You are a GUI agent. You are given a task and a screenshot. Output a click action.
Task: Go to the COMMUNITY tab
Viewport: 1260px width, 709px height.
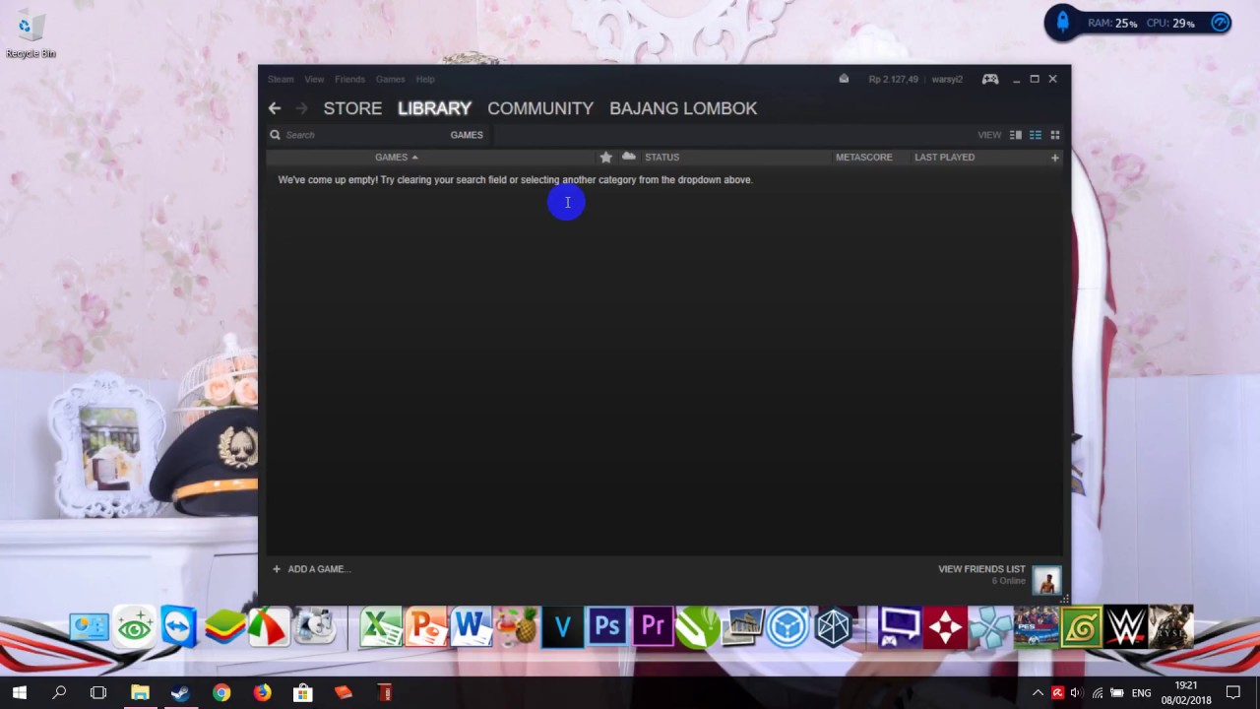540,108
